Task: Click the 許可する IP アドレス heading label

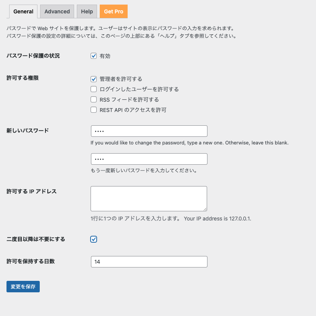Action: tap(31, 191)
